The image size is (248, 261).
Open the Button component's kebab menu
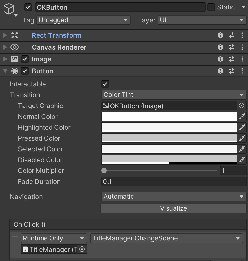(x=242, y=71)
